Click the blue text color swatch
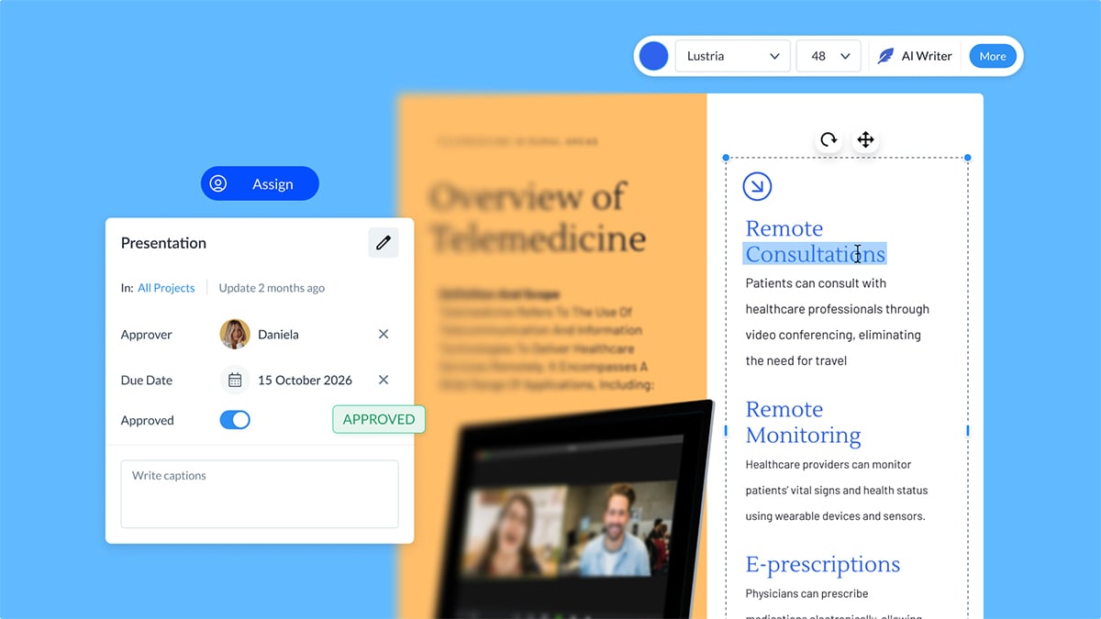Screen dimensions: 1101x619 point(653,56)
